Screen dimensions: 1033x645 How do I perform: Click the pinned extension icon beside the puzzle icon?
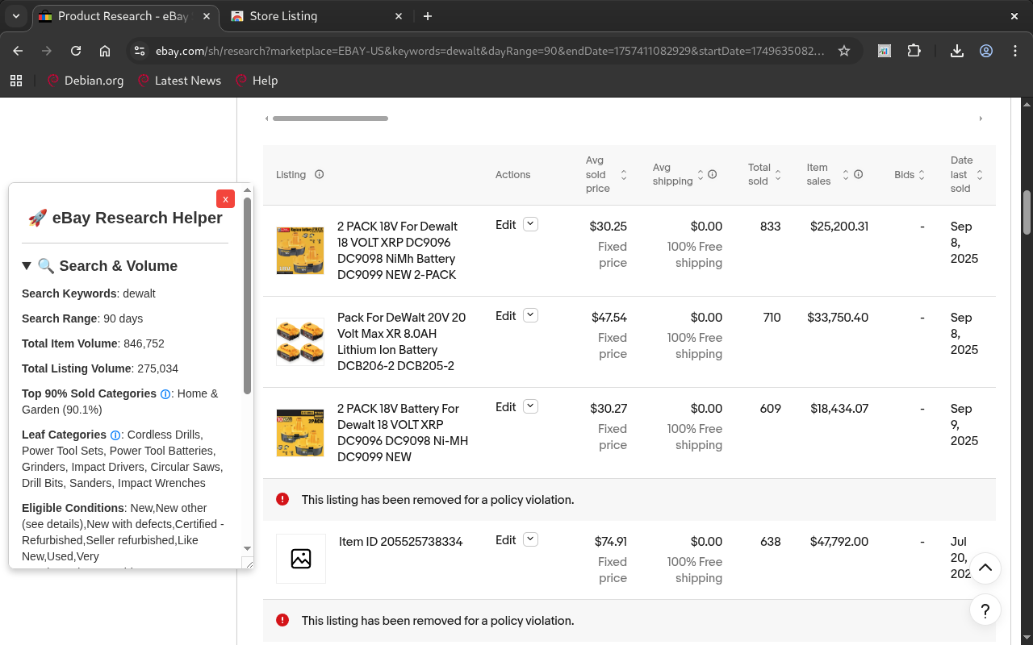(885, 51)
